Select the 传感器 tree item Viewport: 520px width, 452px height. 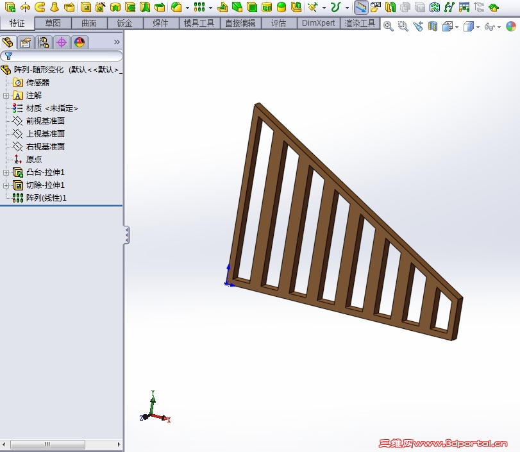(38, 82)
